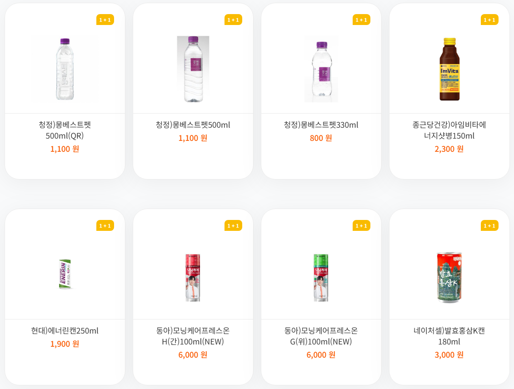Select the 청정)몽베스트펫500ml product name
514x389 pixels.
pyautogui.click(x=193, y=125)
